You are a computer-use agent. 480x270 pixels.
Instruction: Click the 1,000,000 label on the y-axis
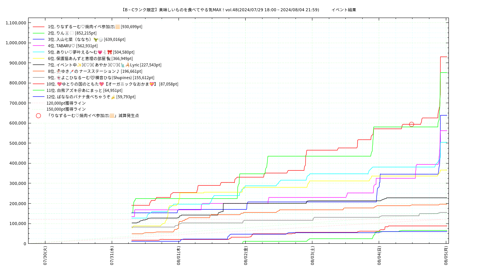[16, 43]
